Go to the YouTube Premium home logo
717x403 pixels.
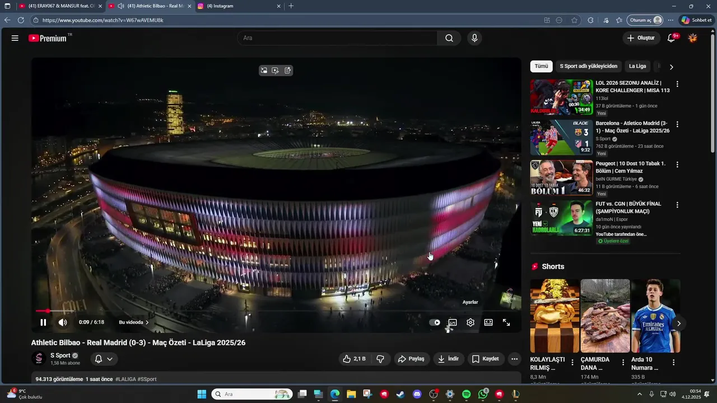48,38
